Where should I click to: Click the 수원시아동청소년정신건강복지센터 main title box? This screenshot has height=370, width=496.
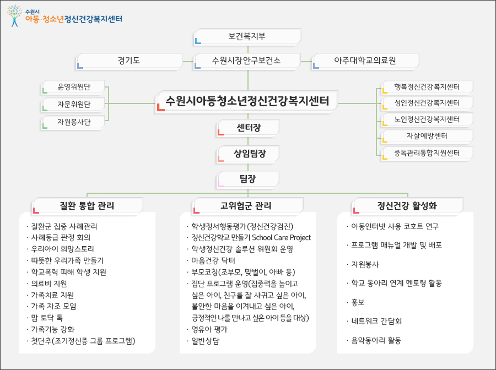coord(247,101)
